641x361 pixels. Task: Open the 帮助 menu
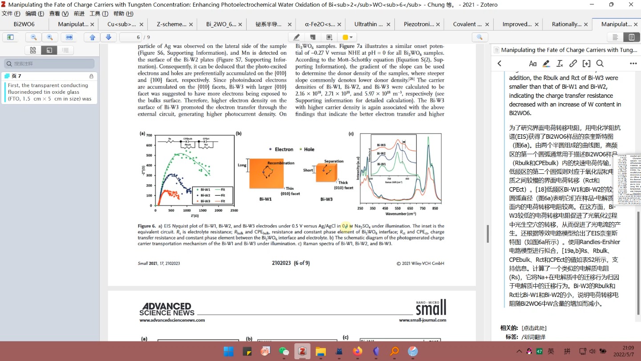[x=123, y=14]
